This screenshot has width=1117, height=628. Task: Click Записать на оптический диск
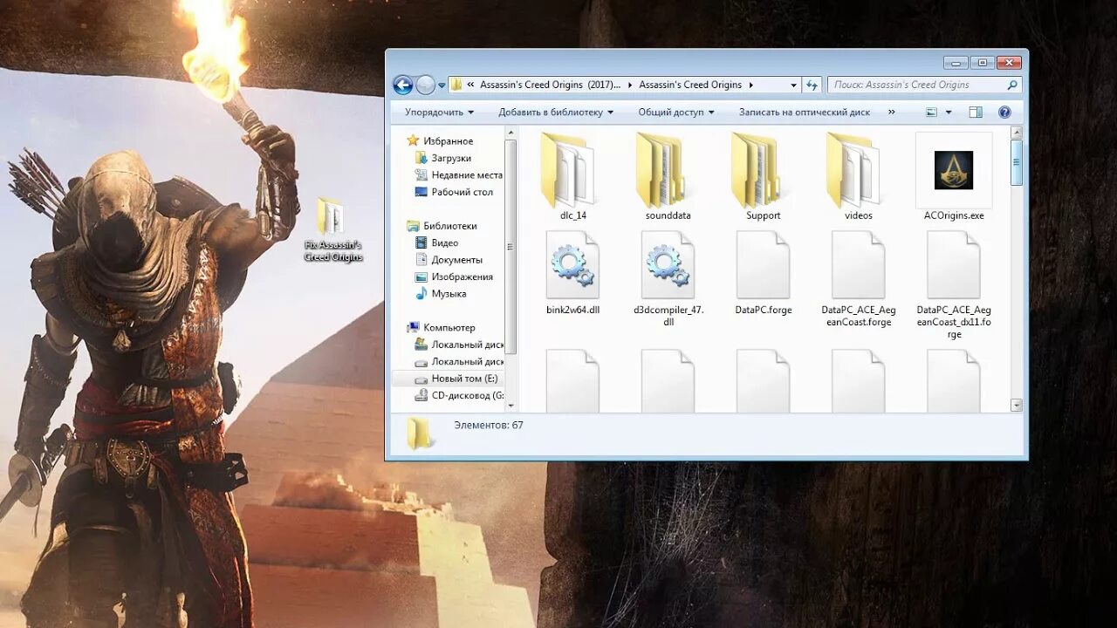click(805, 113)
